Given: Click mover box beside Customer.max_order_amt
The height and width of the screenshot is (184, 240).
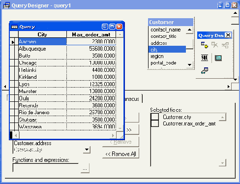Looking at the screenshot, I should point(155,123).
